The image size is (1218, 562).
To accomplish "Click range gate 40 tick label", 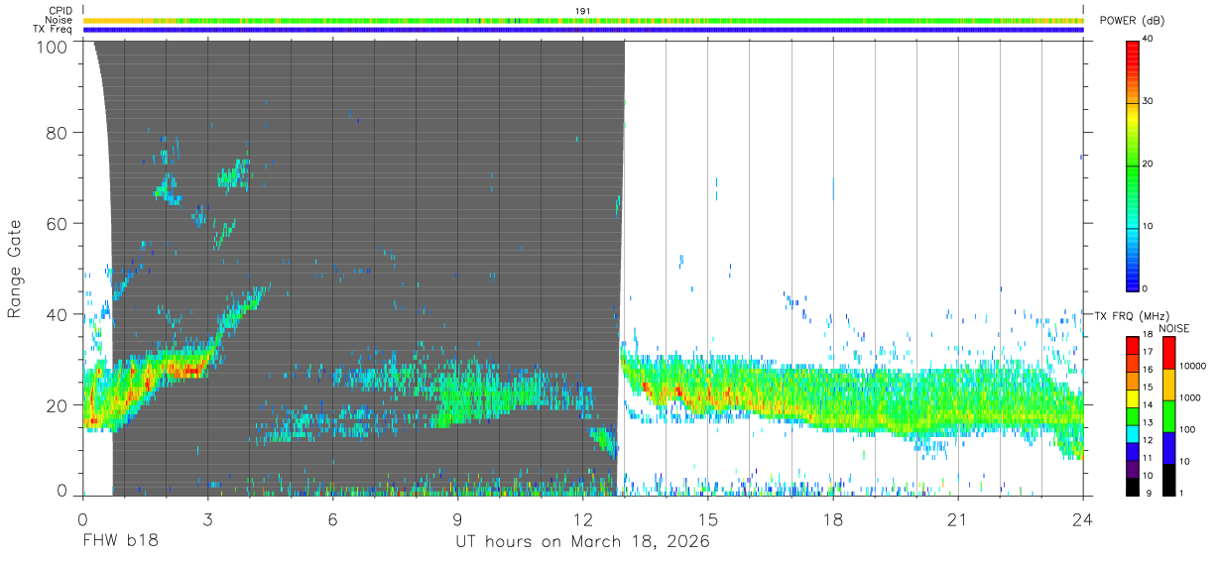I will click(x=58, y=315).
